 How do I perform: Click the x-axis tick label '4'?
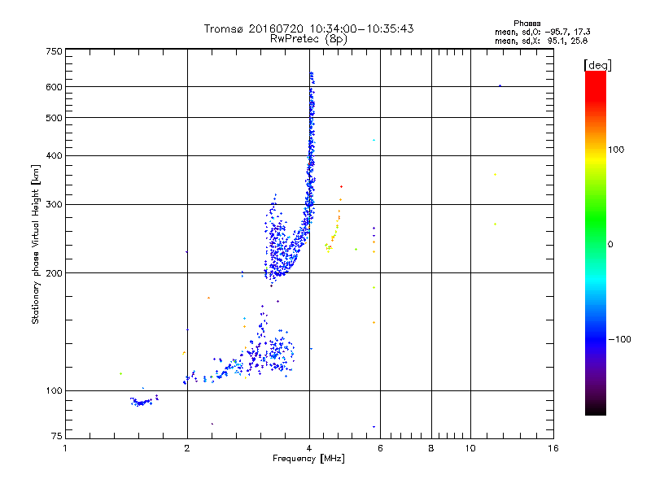click(x=309, y=448)
